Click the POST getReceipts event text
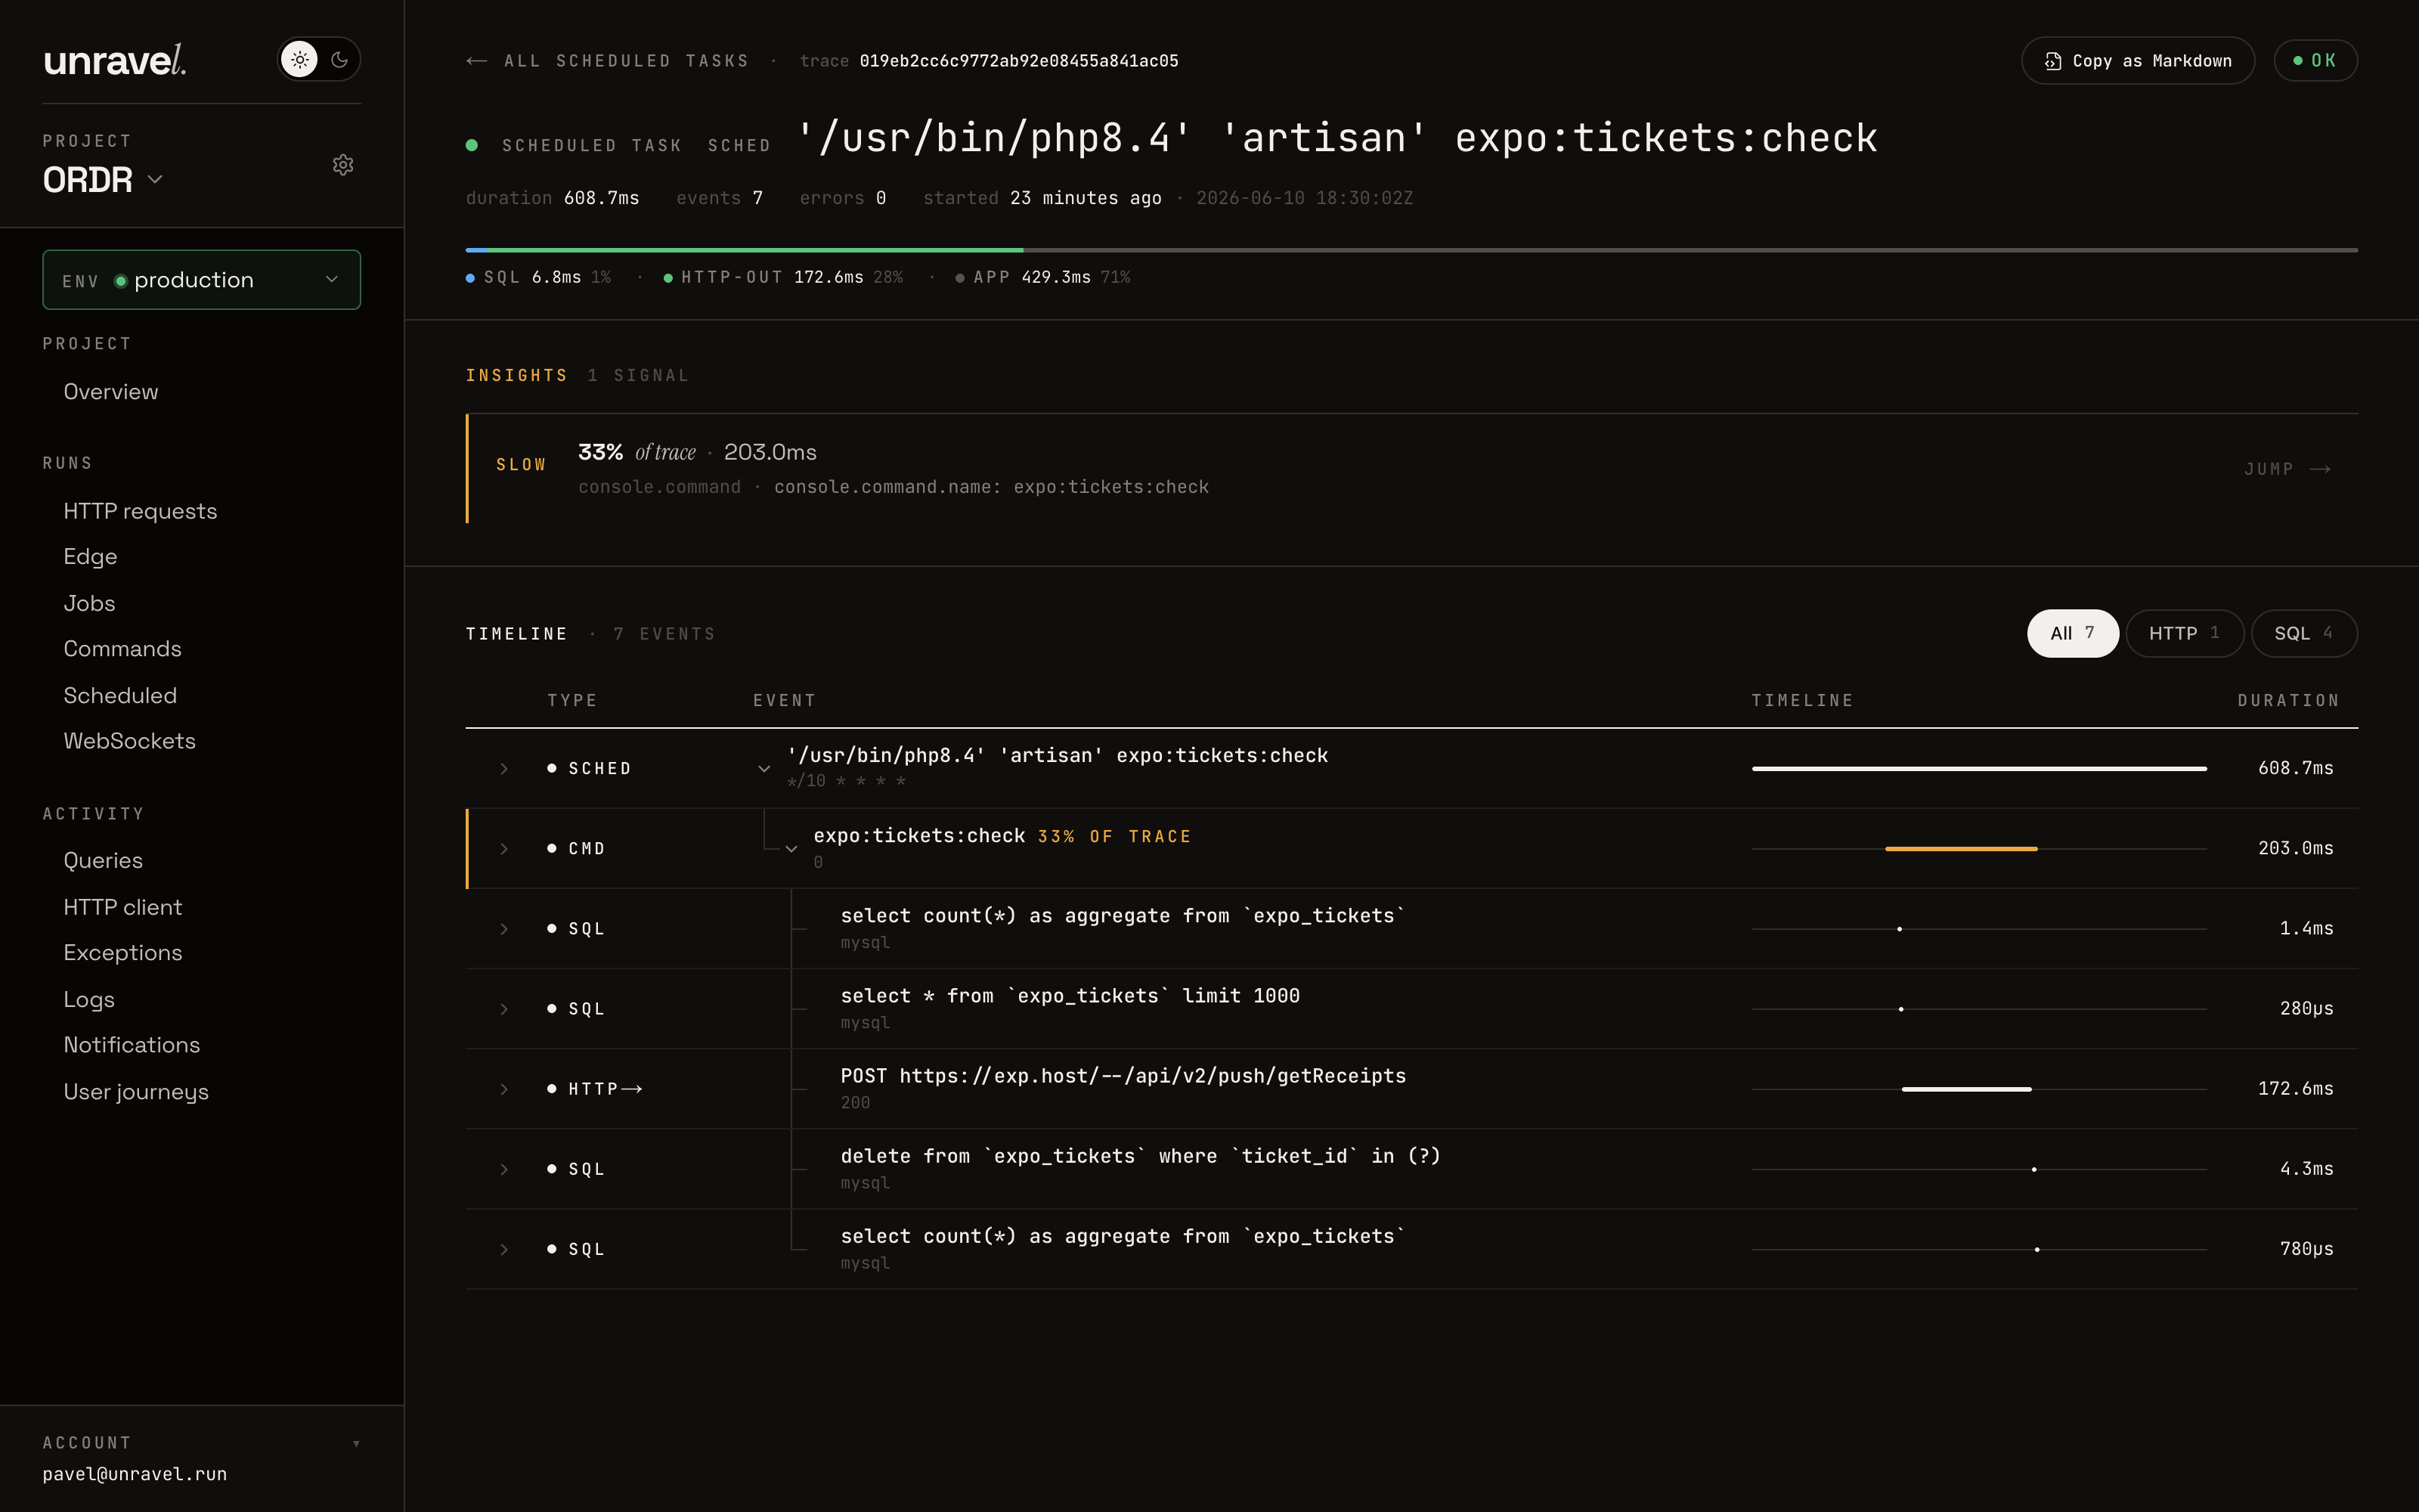2419x1512 pixels. [x=1123, y=1076]
